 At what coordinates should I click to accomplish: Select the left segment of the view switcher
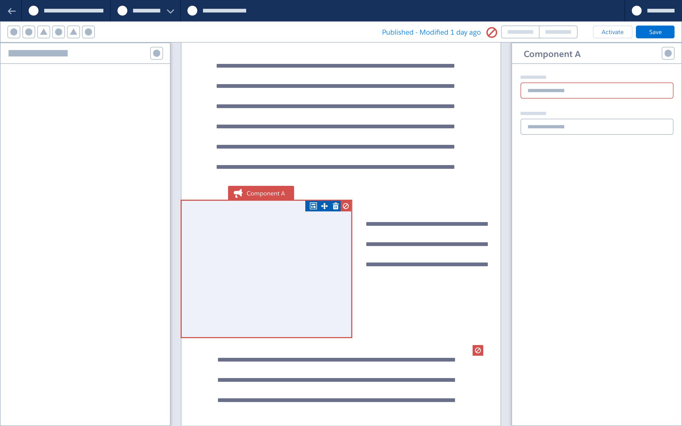(x=520, y=32)
